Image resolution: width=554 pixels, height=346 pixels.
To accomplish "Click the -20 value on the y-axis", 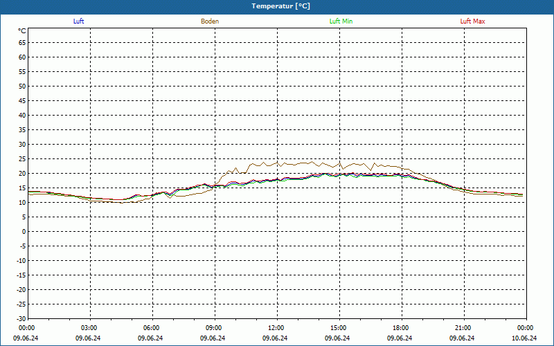I will pos(21,290).
